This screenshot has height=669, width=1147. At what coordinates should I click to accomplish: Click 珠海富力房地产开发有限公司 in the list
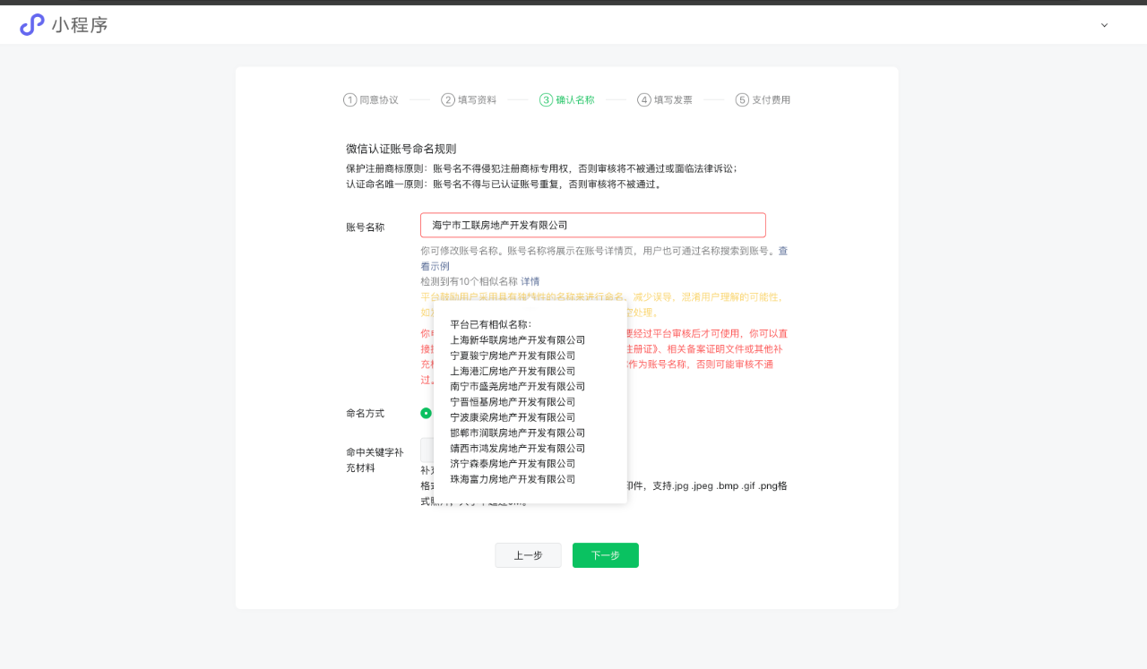[x=513, y=479]
